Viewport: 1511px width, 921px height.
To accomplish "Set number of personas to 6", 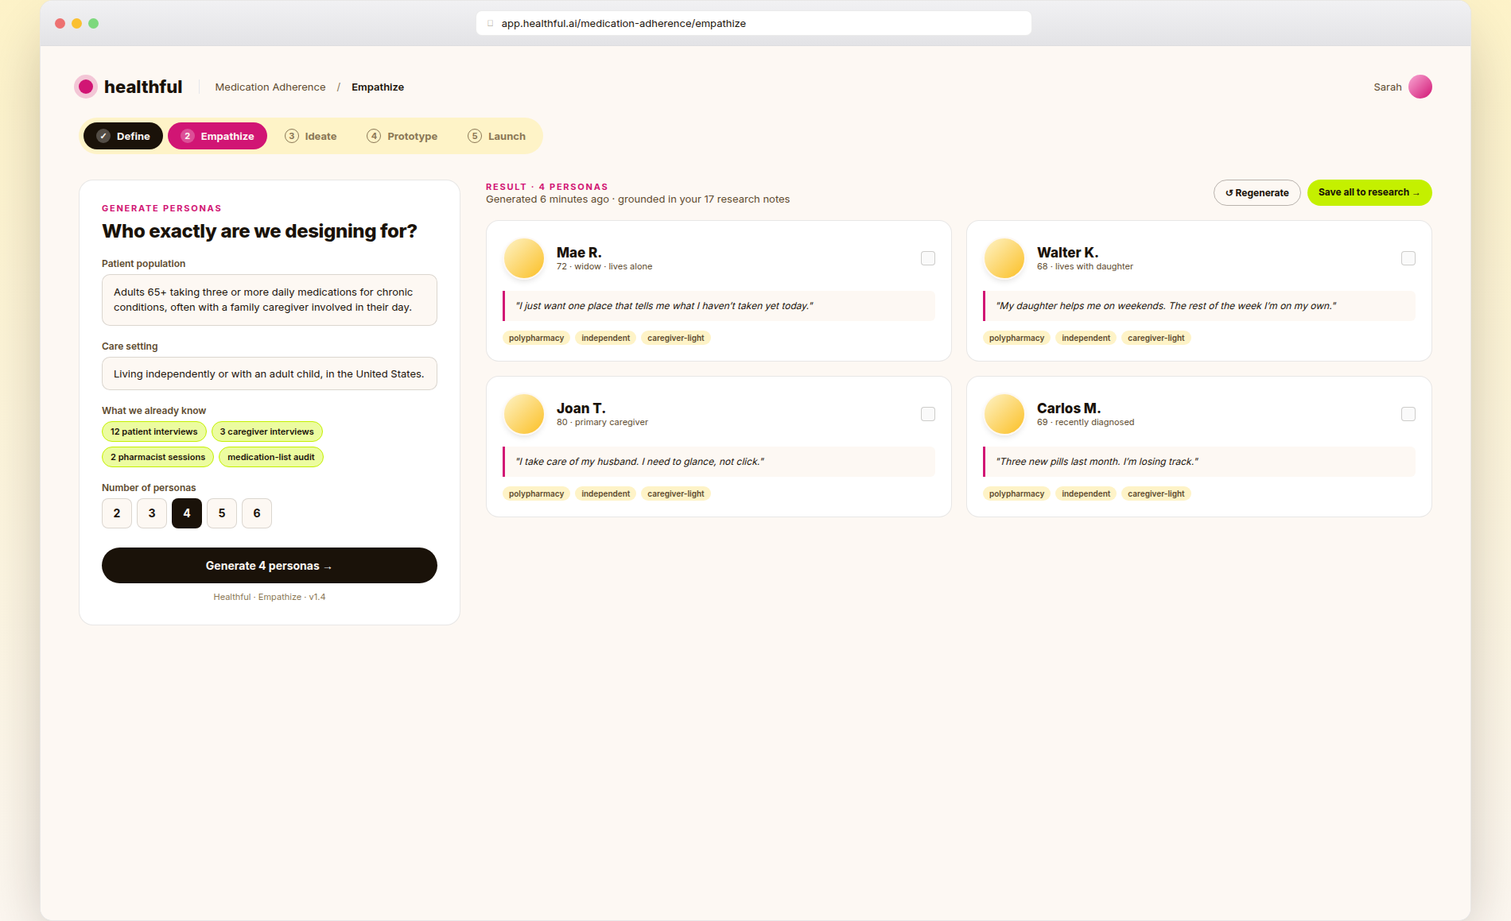I will 257,513.
